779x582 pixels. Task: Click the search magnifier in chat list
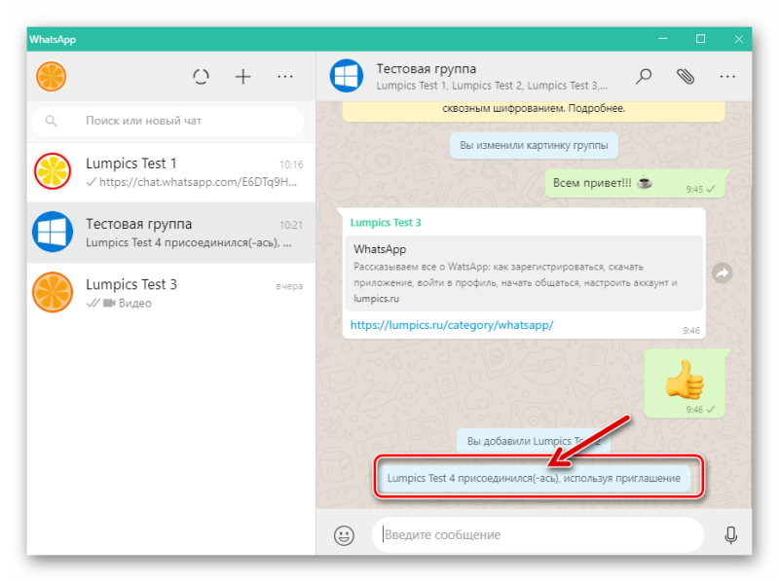51,121
